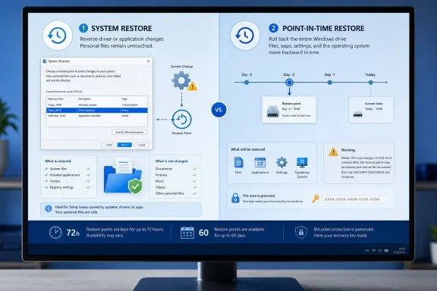437x291 pixels.
Task: Select the Application Installed restore point row
Action: (x=96, y=115)
